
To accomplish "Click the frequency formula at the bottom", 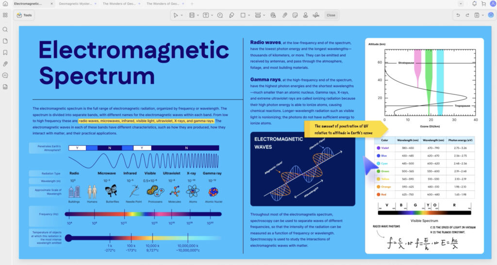I will (423, 243).
